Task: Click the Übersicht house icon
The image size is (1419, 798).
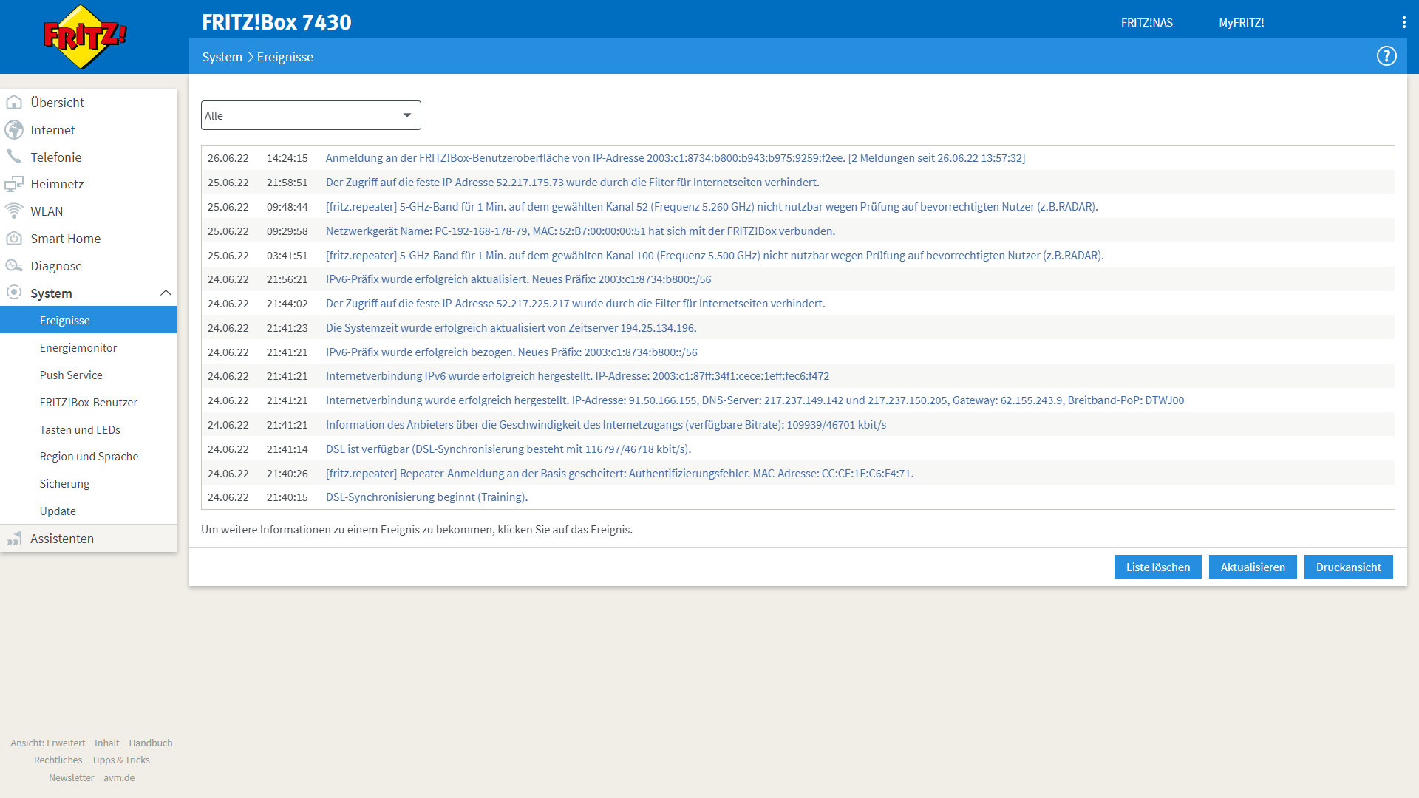Action: [x=14, y=103]
